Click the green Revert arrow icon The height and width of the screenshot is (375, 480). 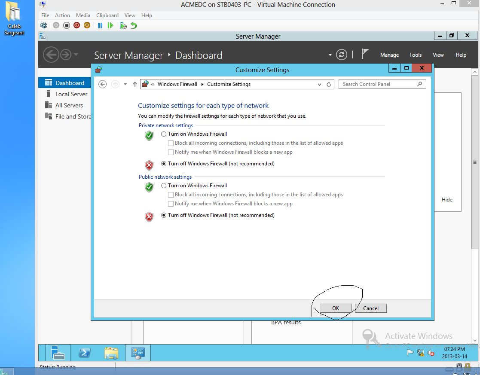click(134, 25)
